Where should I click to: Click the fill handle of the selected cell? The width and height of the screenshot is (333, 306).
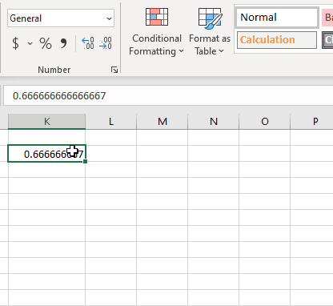85,161
